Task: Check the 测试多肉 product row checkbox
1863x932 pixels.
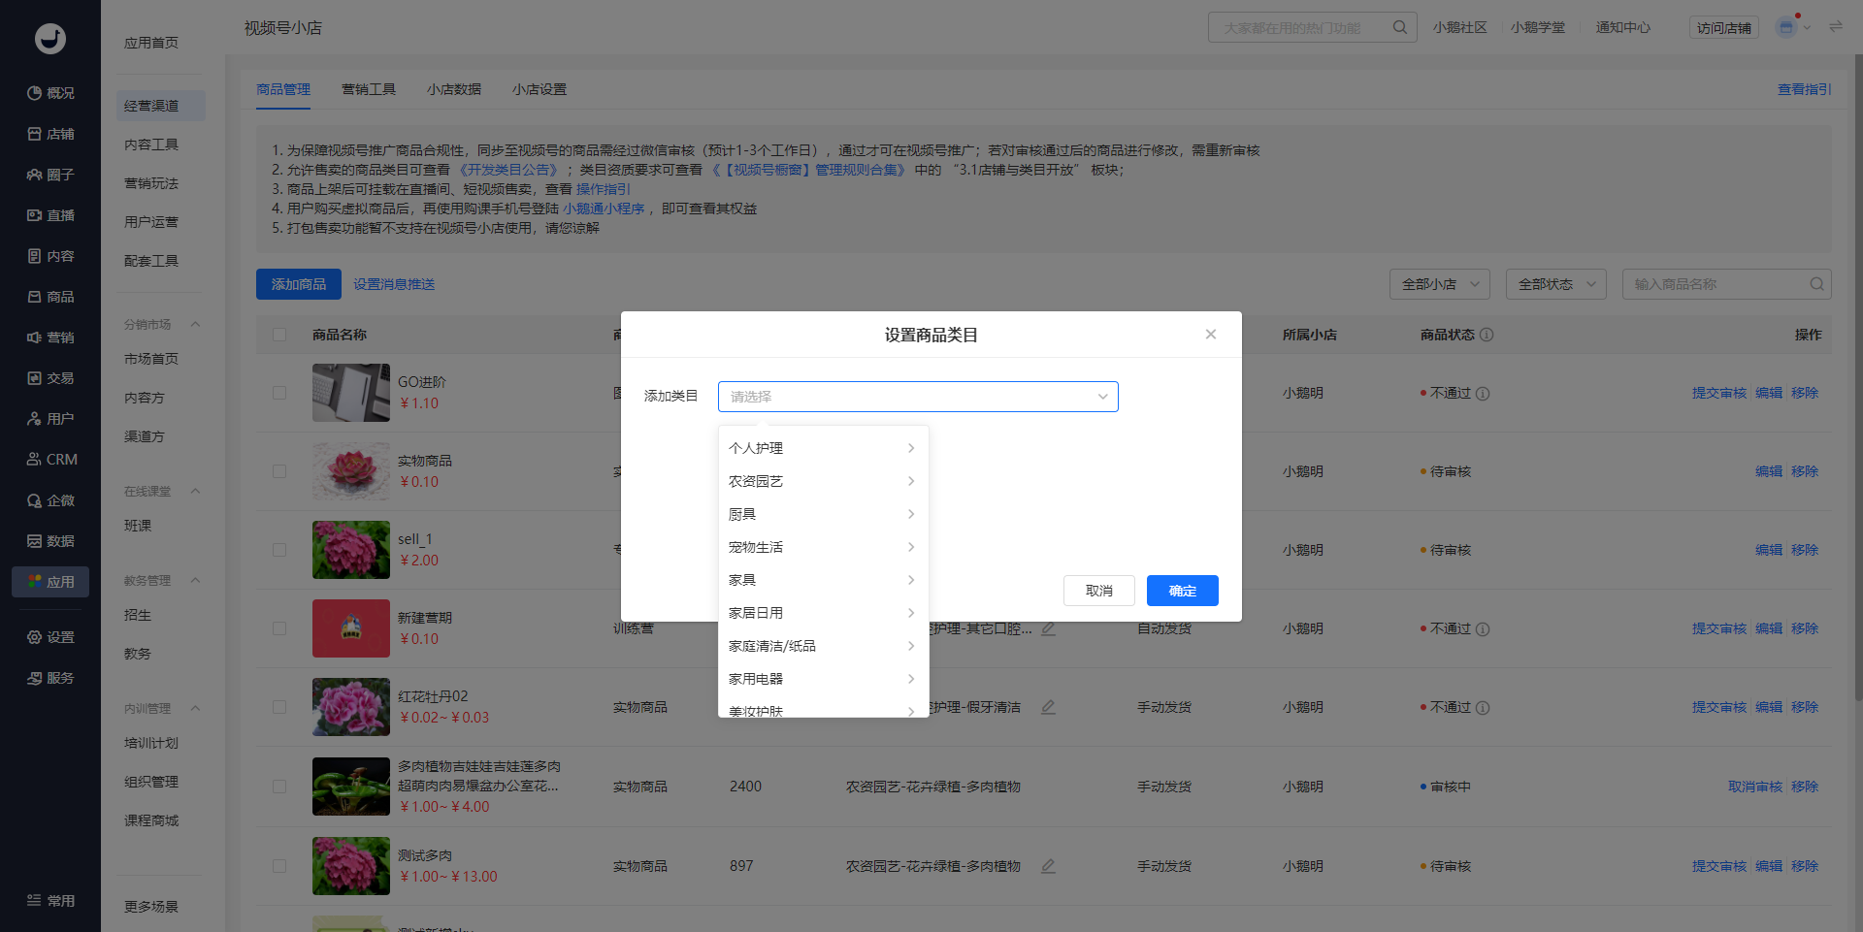Action: (279, 866)
